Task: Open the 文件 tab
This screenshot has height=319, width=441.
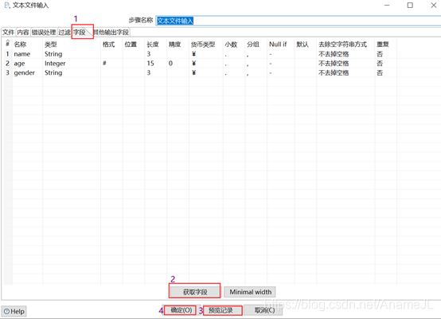Action: point(9,33)
